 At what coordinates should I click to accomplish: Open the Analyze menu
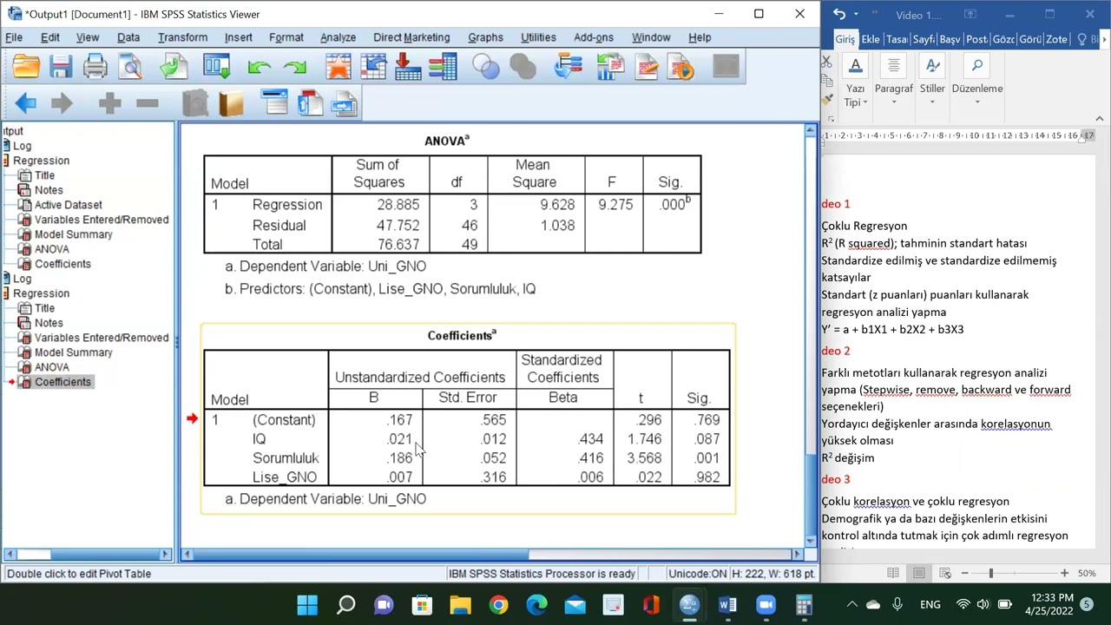click(x=338, y=37)
